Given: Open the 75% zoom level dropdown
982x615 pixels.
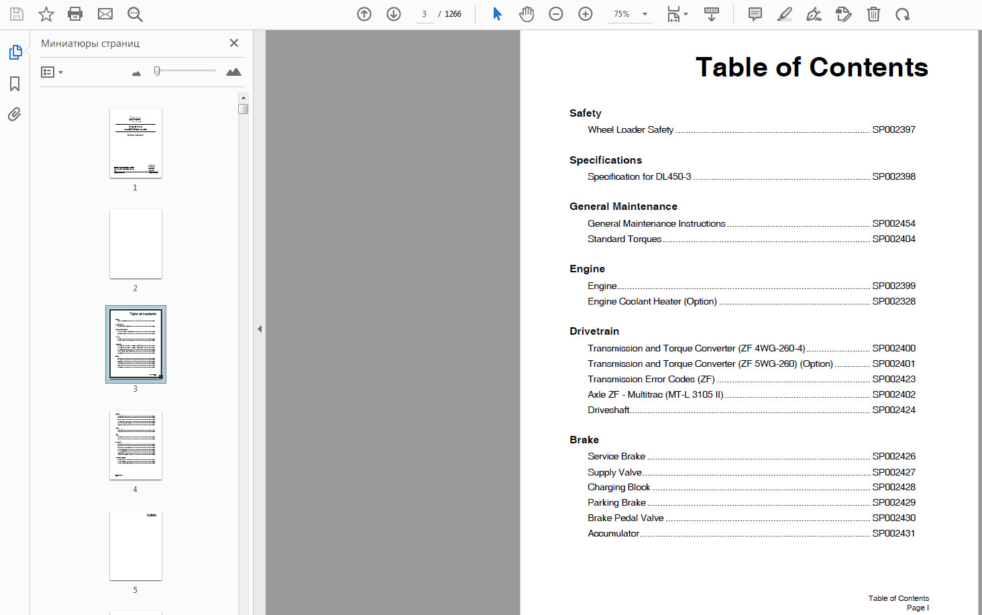Looking at the screenshot, I should (x=645, y=14).
